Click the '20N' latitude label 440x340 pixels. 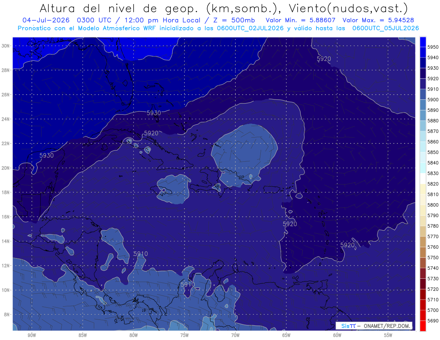click(5, 168)
